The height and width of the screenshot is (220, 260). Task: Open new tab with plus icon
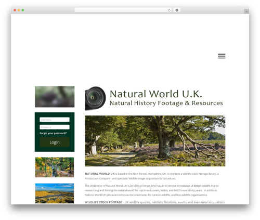246,11
